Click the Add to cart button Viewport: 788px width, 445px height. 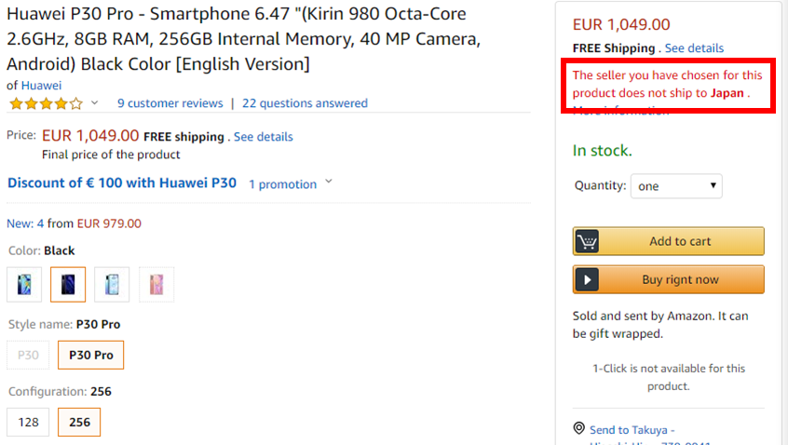click(x=669, y=242)
